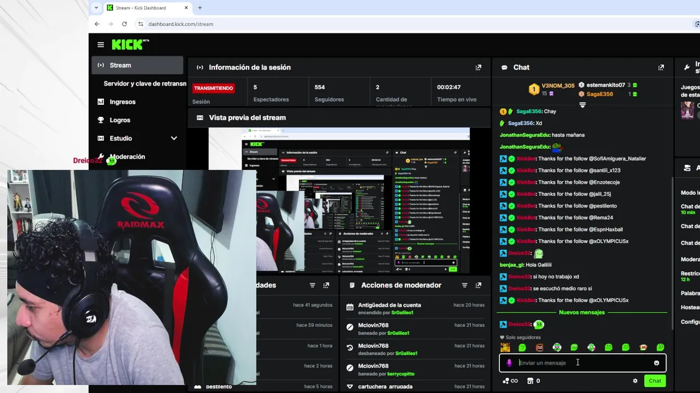Close the Stream - Kick Dashboard tab
700x393 pixels.
point(186,8)
